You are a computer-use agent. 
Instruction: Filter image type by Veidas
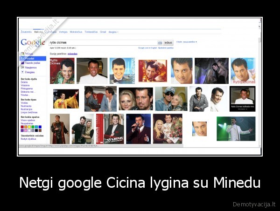[x=24, y=103]
